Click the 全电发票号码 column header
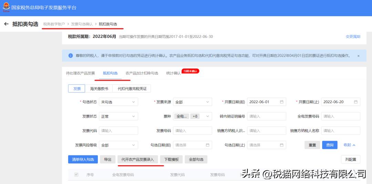This screenshot has width=372, height=184. tap(123, 175)
